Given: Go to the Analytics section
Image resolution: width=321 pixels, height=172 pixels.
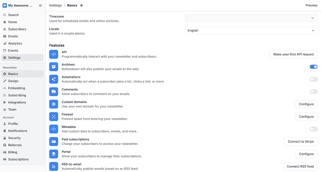Looking at the screenshot, I should click(x=15, y=43).
